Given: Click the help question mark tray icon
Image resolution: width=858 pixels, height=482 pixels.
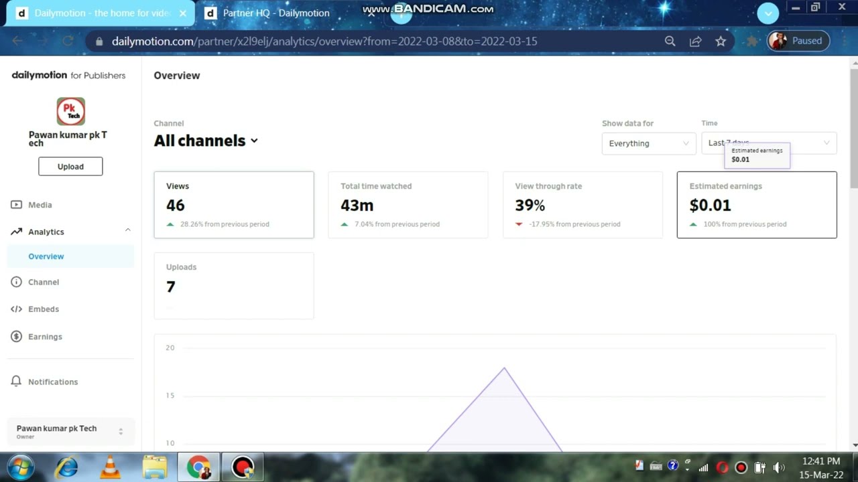Looking at the screenshot, I should (673, 466).
